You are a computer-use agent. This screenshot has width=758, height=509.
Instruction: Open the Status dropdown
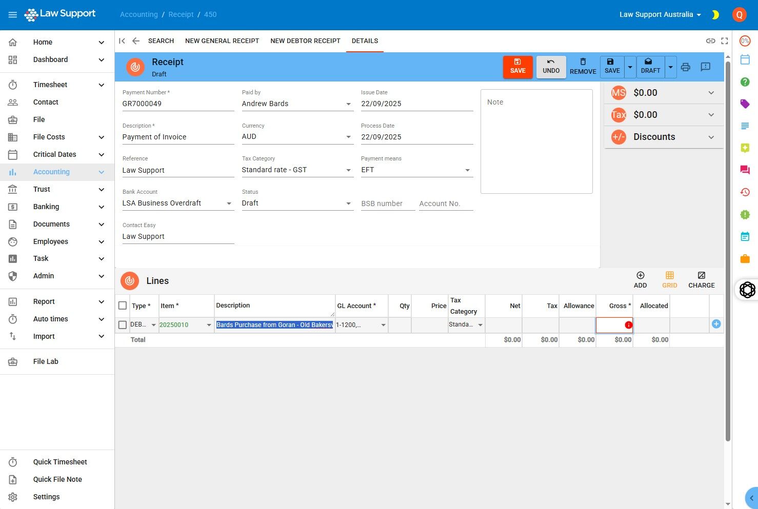point(297,203)
